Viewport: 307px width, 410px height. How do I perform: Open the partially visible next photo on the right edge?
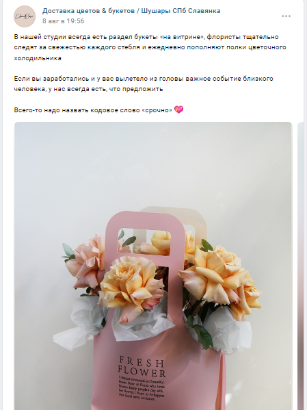[x=302, y=266]
